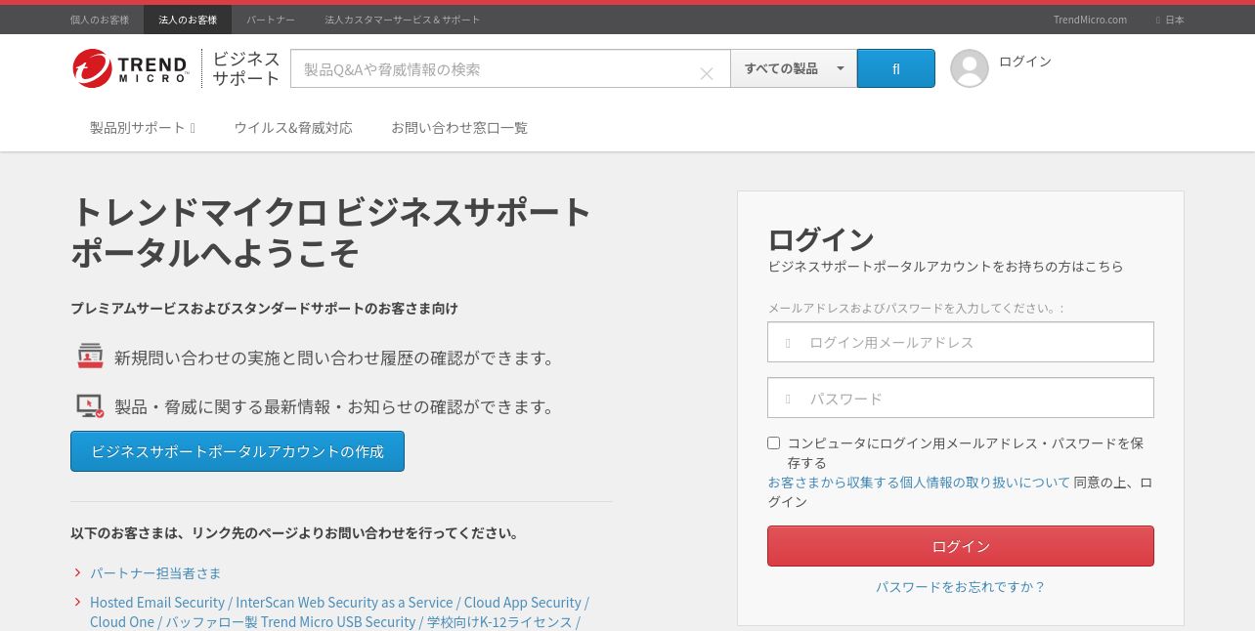
Task: Expand the 製品別サポート menu
Action: [x=143, y=127]
